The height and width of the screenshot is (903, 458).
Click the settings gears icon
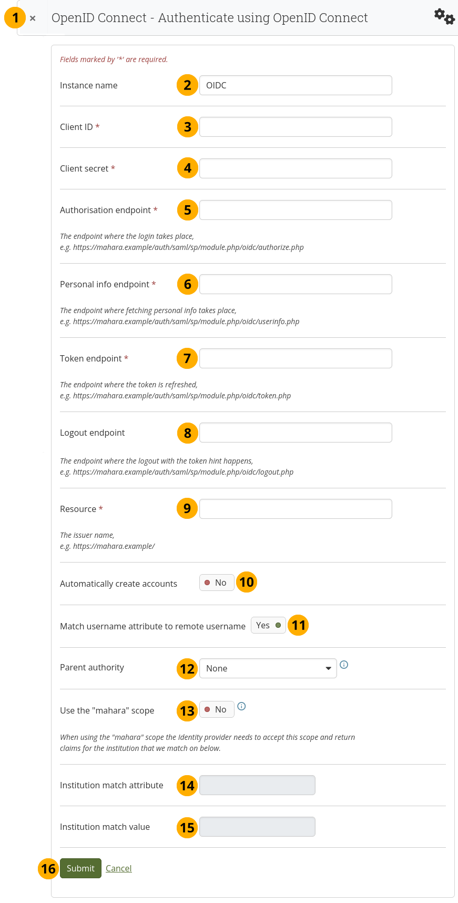click(x=444, y=17)
